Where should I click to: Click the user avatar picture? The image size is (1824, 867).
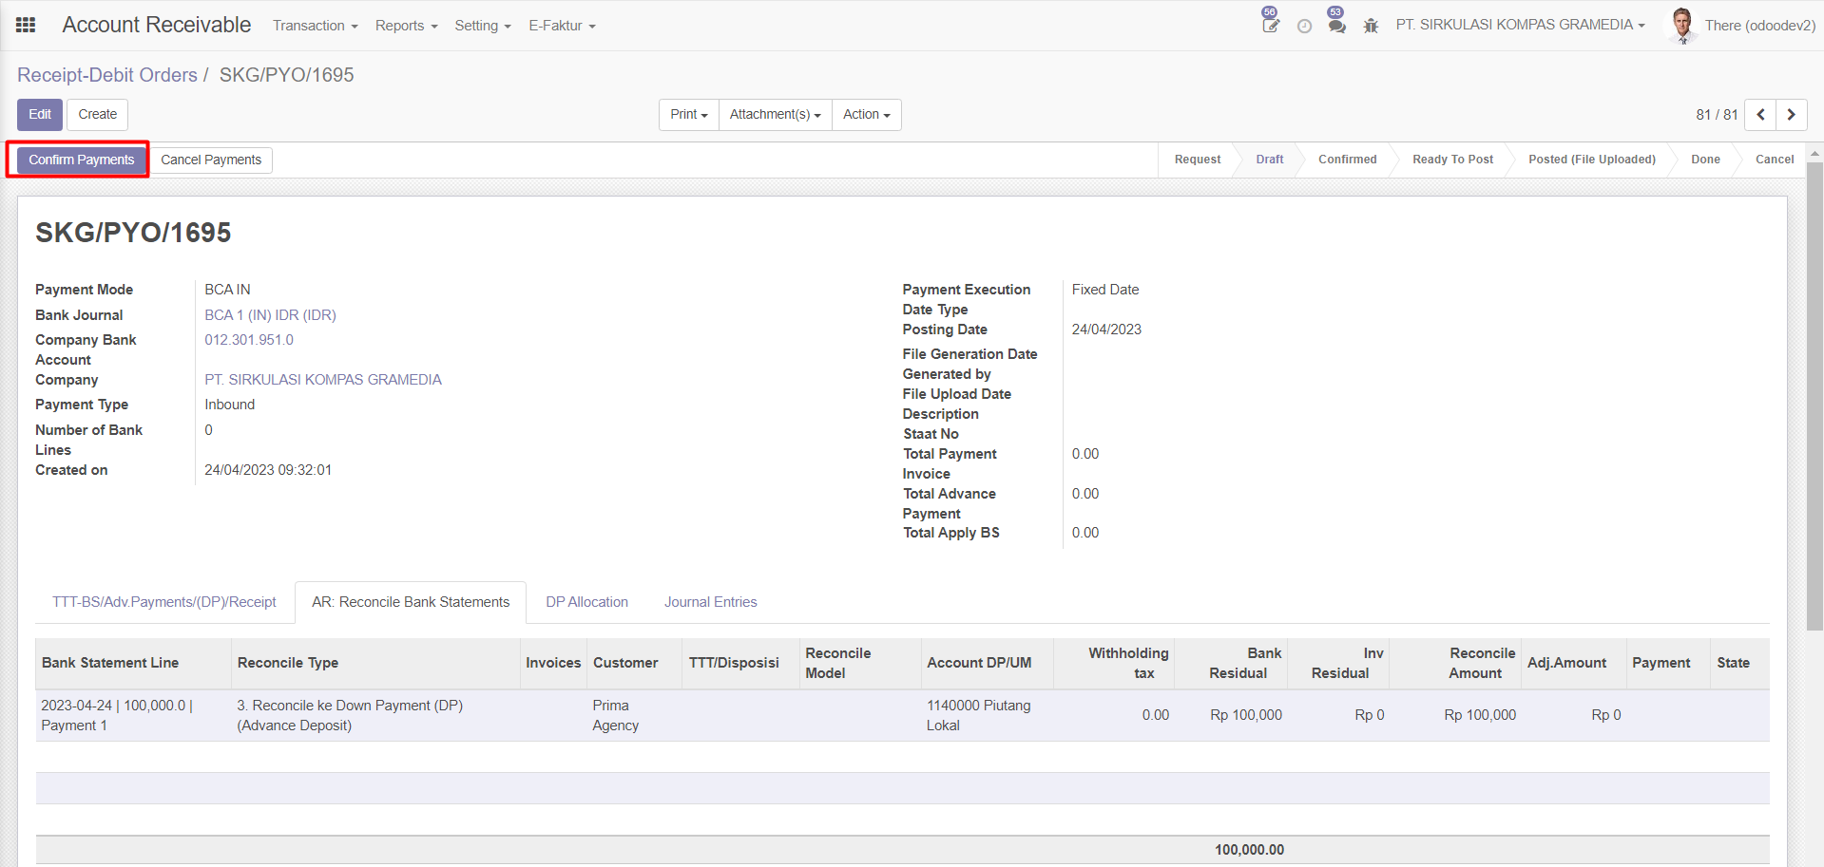click(1682, 26)
